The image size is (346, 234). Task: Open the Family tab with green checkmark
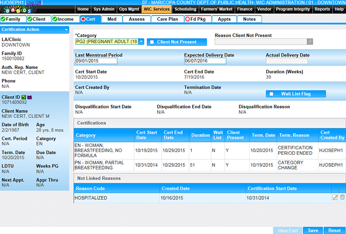13,19
